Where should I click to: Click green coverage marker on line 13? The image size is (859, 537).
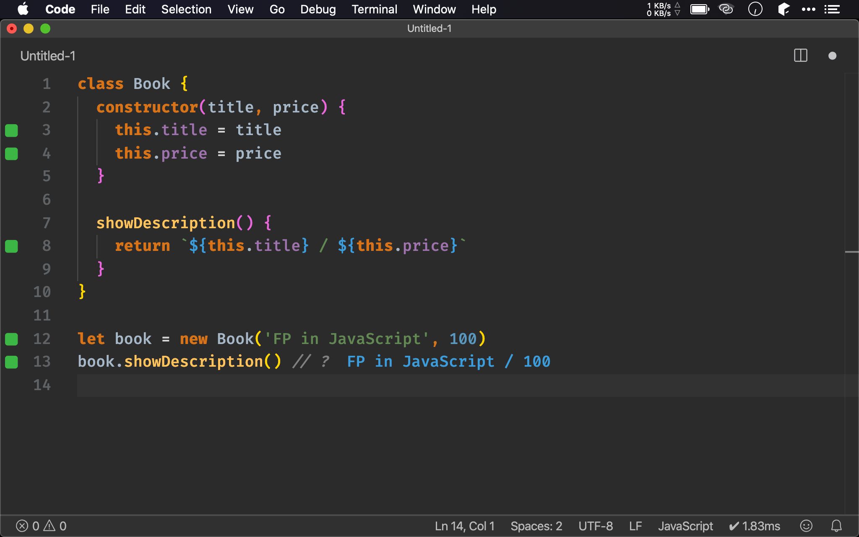pyautogui.click(x=11, y=362)
